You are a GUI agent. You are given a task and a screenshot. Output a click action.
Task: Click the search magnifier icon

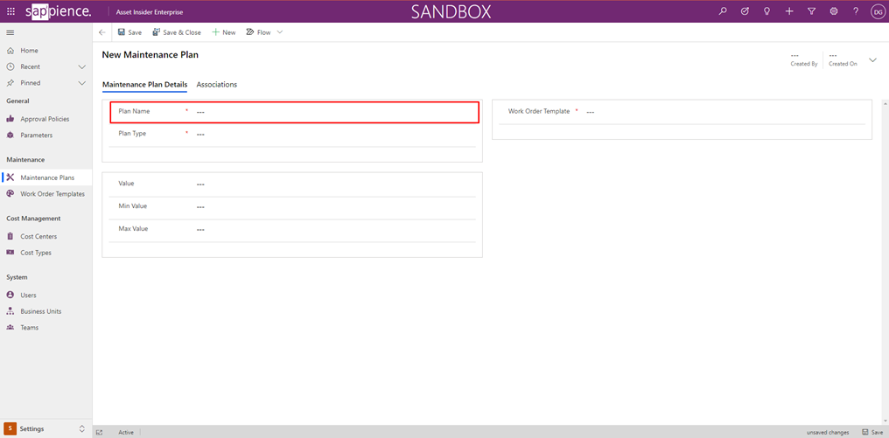click(x=722, y=11)
